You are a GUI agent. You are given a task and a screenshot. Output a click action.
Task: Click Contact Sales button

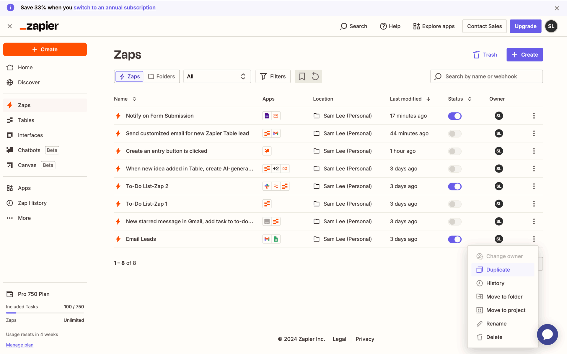484,26
